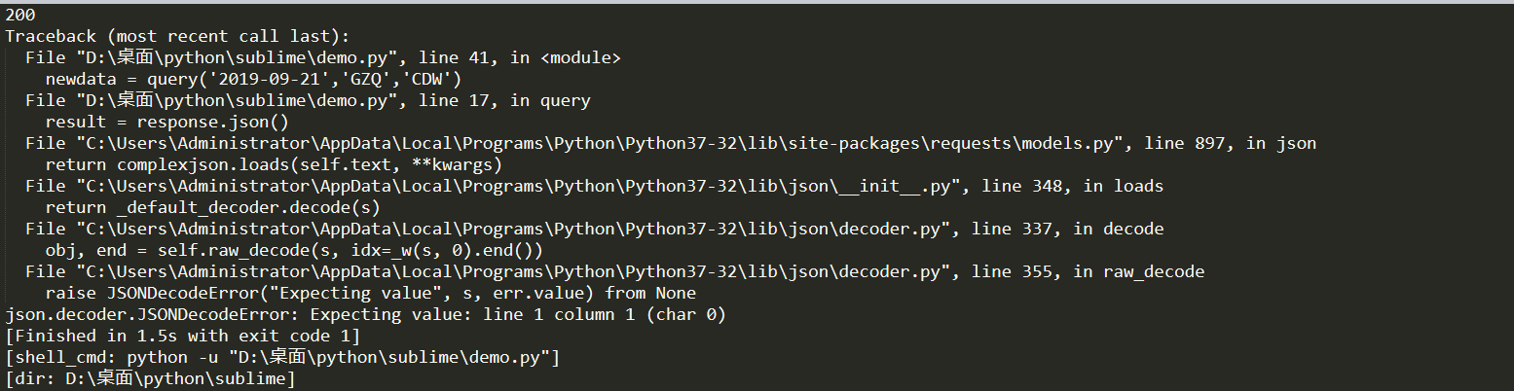Click the 'CDW' argument in query call
Image resolution: width=1514 pixels, height=391 pixels.
[426, 79]
